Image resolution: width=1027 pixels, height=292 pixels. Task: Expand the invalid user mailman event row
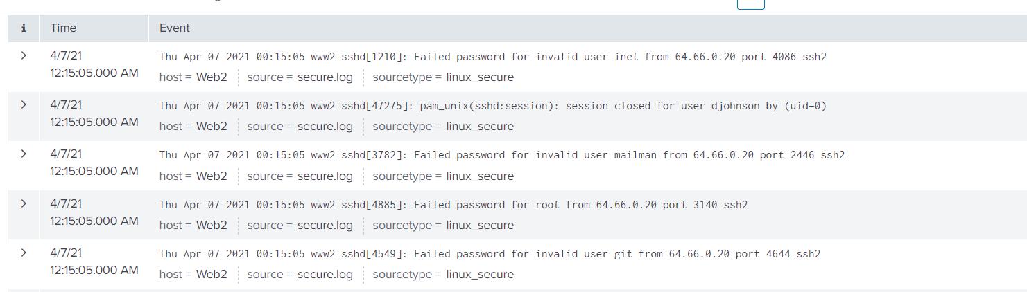point(24,154)
